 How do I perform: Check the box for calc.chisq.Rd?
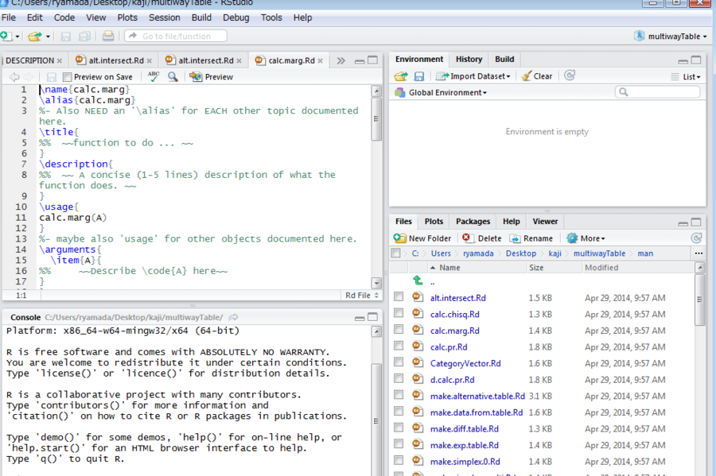point(399,313)
